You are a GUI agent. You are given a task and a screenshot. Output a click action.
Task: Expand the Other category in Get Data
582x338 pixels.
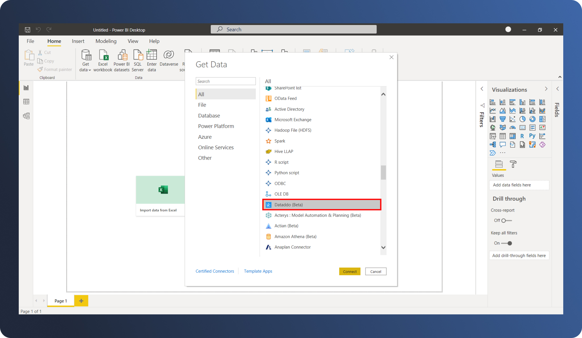[204, 158]
